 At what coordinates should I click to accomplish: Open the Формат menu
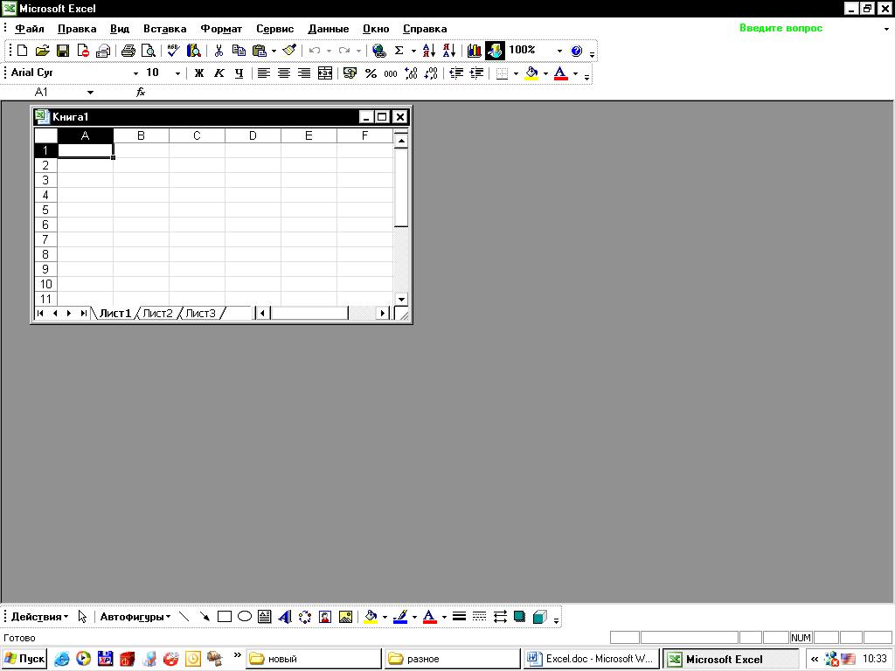(221, 29)
